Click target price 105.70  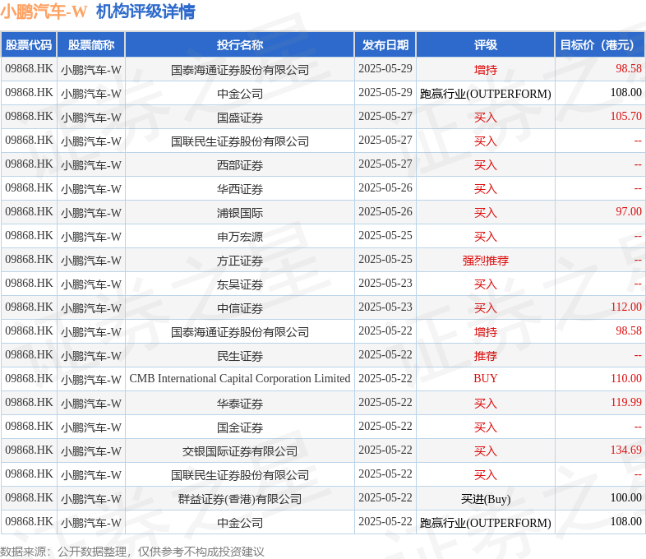625,116
